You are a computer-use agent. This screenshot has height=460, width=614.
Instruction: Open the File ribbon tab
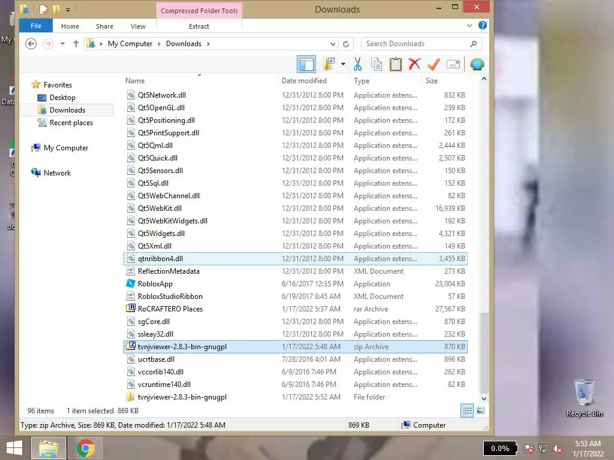[35, 26]
